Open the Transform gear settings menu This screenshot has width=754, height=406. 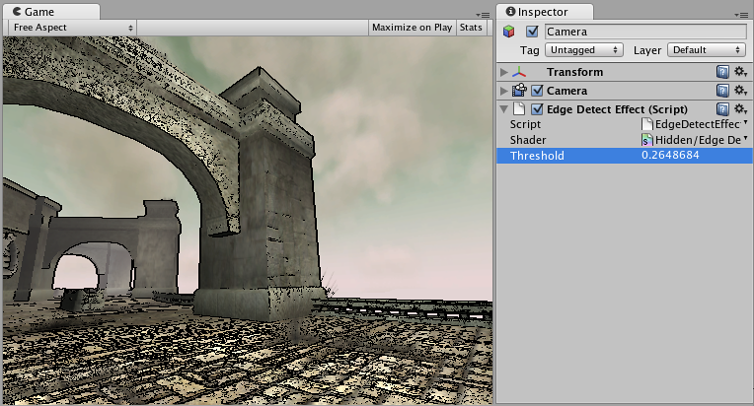[740, 72]
